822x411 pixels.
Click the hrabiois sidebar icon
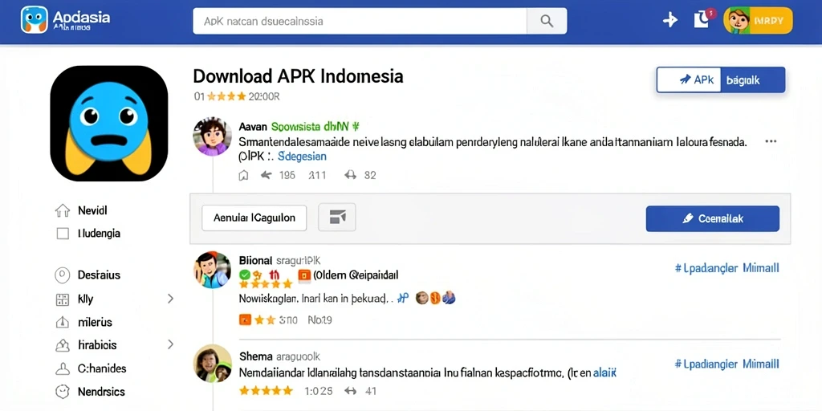[x=62, y=345]
